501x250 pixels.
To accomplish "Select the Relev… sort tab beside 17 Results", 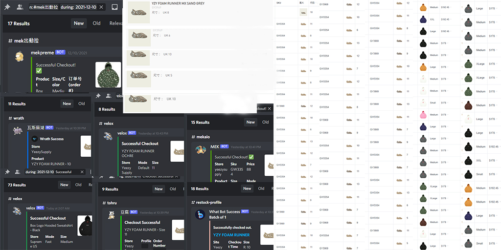I will click(115, 23).
